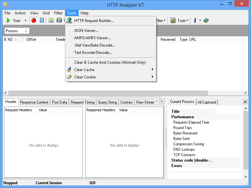The width and height of the screenshot is (251, 188).
Task: Click the Clear Cache broom icon
Action: [69, 69]
